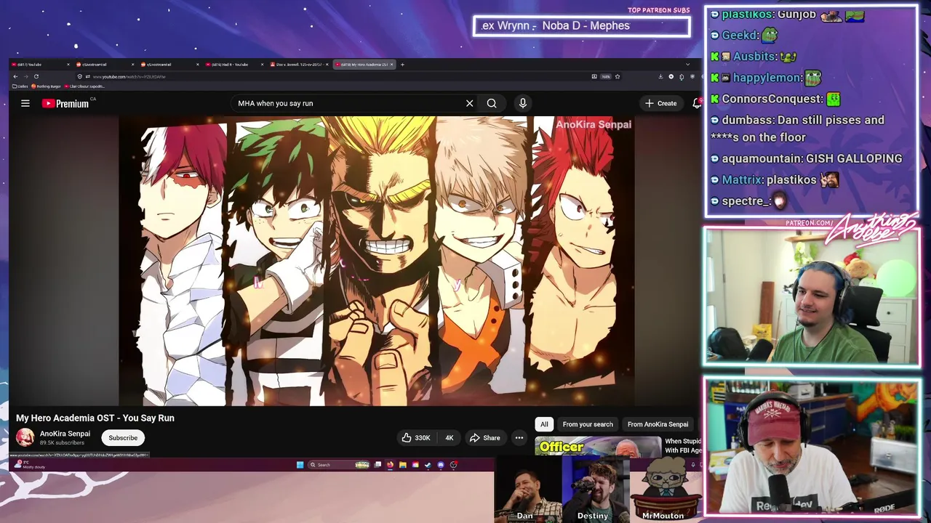Like the You Say Run video
Image resolution: width=931 pixels, height=523 pixels.
[415, 437]
